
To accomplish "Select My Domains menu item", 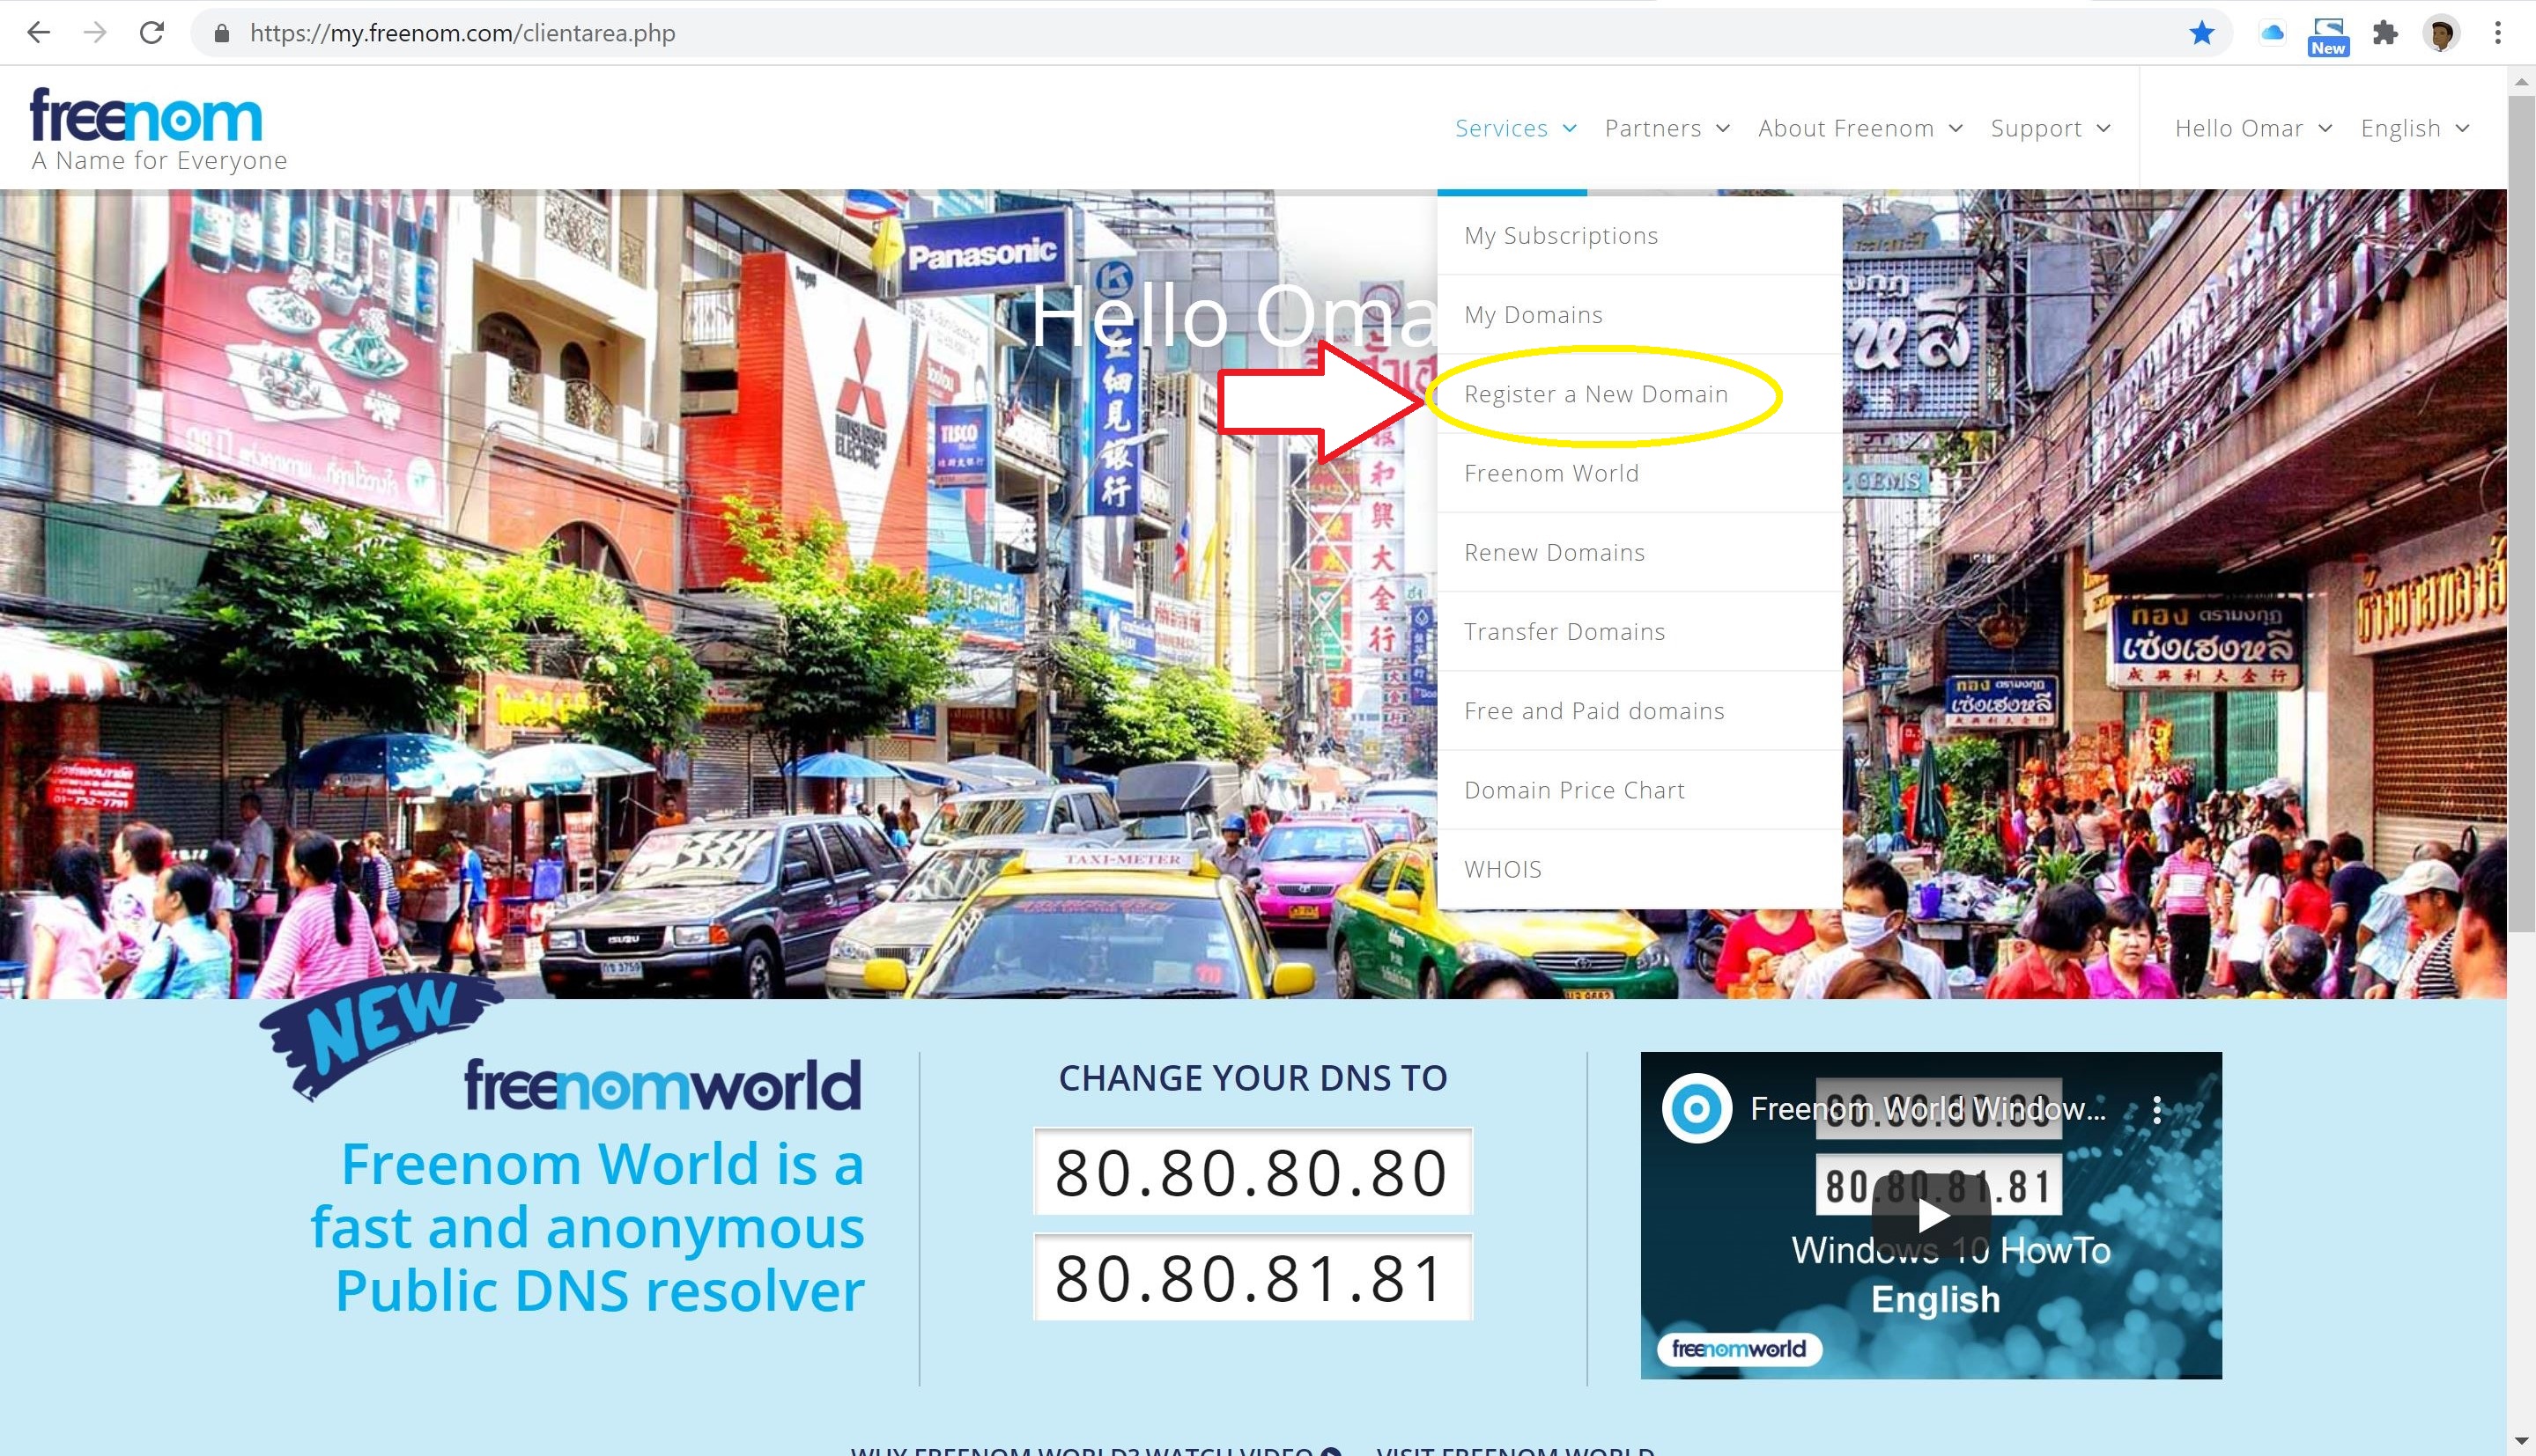I will tap(1639, 314).
